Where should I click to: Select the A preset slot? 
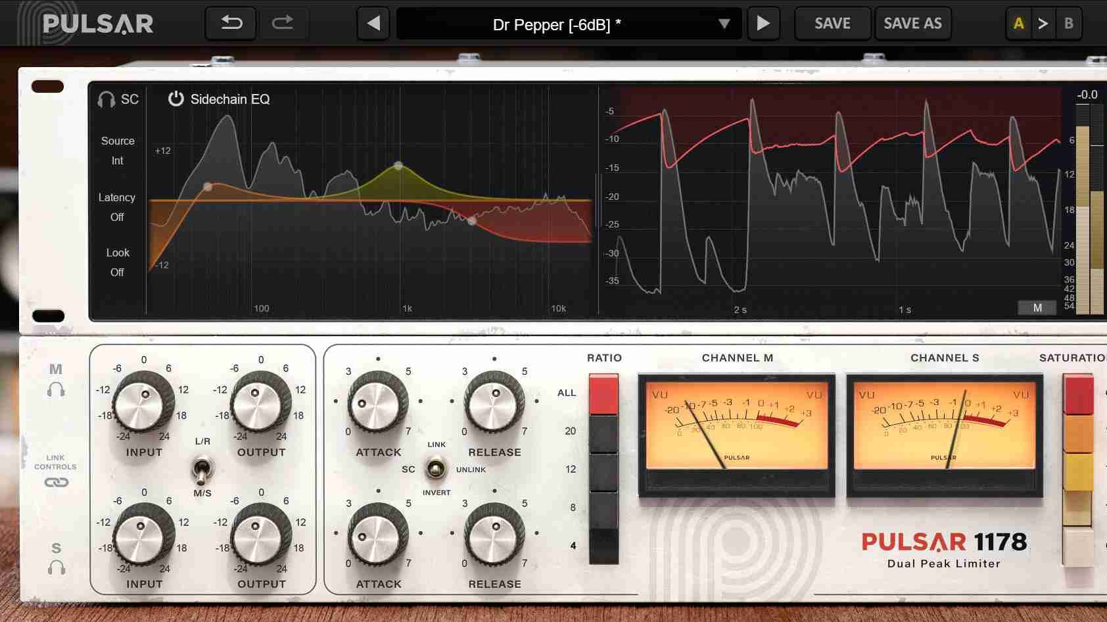[1018, 24]
